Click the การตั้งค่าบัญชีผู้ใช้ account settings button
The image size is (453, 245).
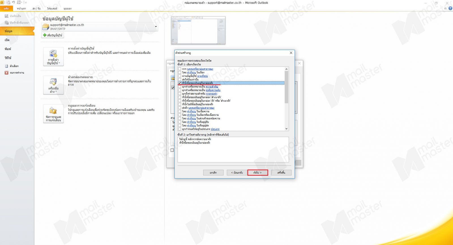coord(53,57)
